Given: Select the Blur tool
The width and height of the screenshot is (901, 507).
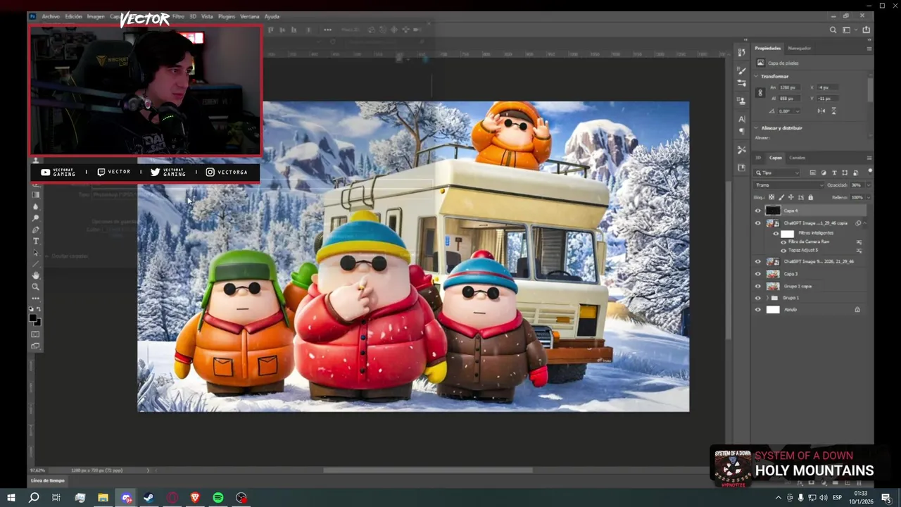Looking at the screenshot, I should pos(36,206).
